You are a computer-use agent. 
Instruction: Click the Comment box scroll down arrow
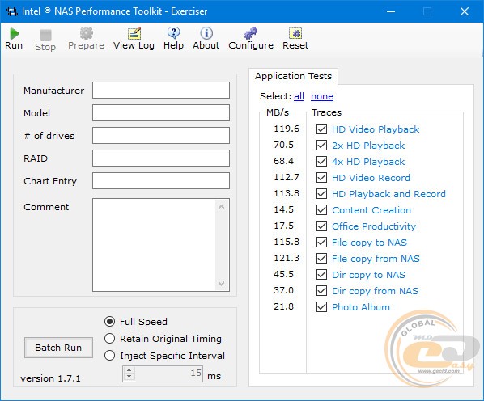(221, 284)
